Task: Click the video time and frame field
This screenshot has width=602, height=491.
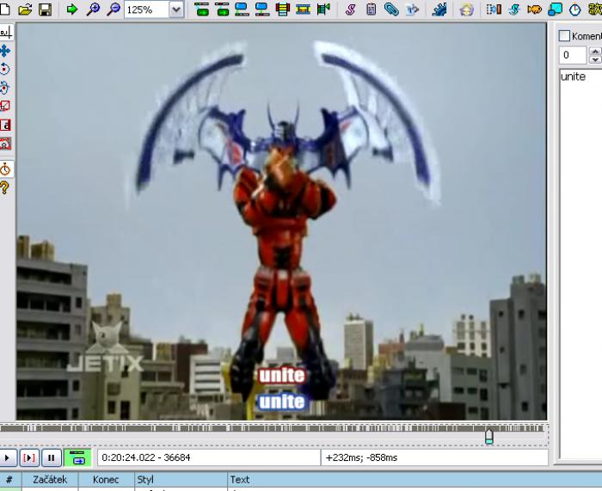Action: (x=208, y=457)
